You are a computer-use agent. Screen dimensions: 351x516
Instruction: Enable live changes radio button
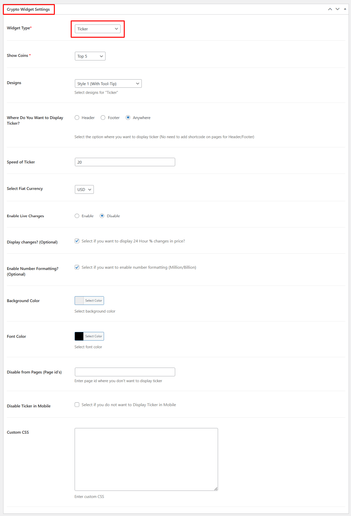coord(77,216)
